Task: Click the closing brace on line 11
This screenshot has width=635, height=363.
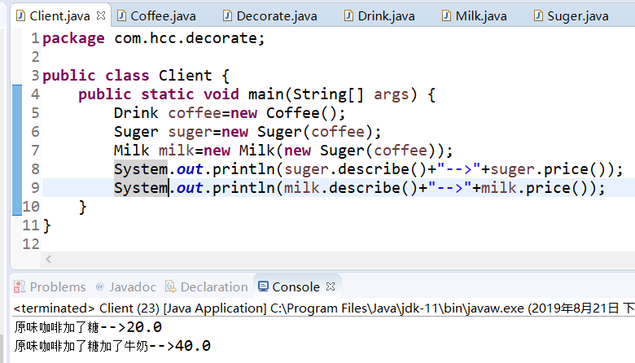Action: pos(46,225)
